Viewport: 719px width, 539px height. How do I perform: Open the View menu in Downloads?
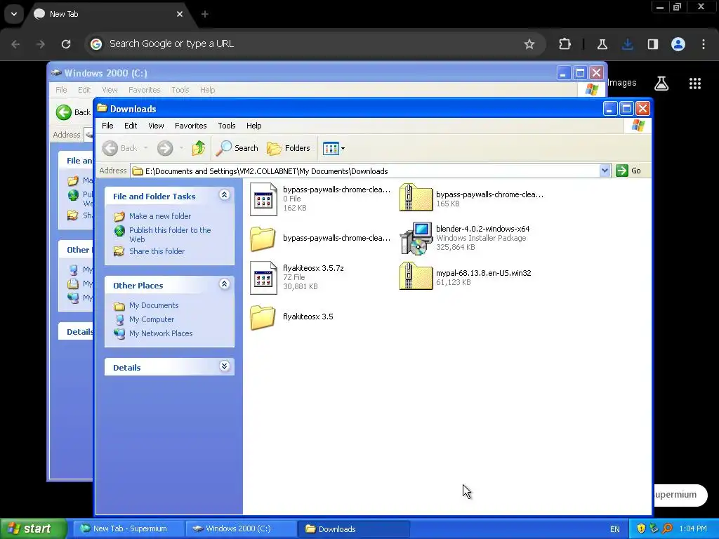pos(156,126)
